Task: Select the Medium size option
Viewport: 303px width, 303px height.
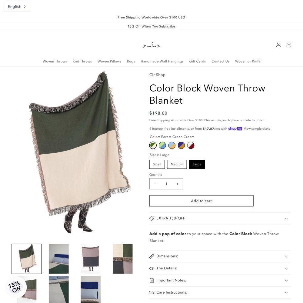Action: (177, 164)
